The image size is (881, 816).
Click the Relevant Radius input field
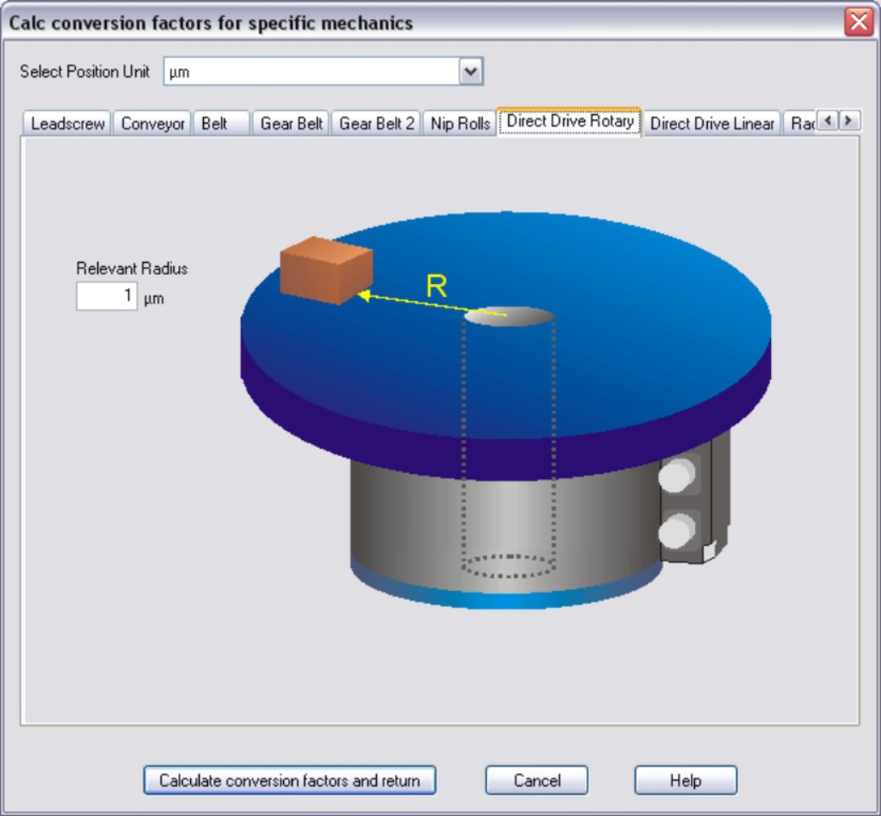[x=107, y=297]
